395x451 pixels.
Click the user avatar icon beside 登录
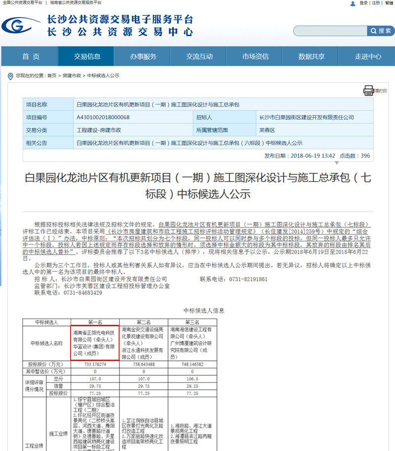(353, 3)
